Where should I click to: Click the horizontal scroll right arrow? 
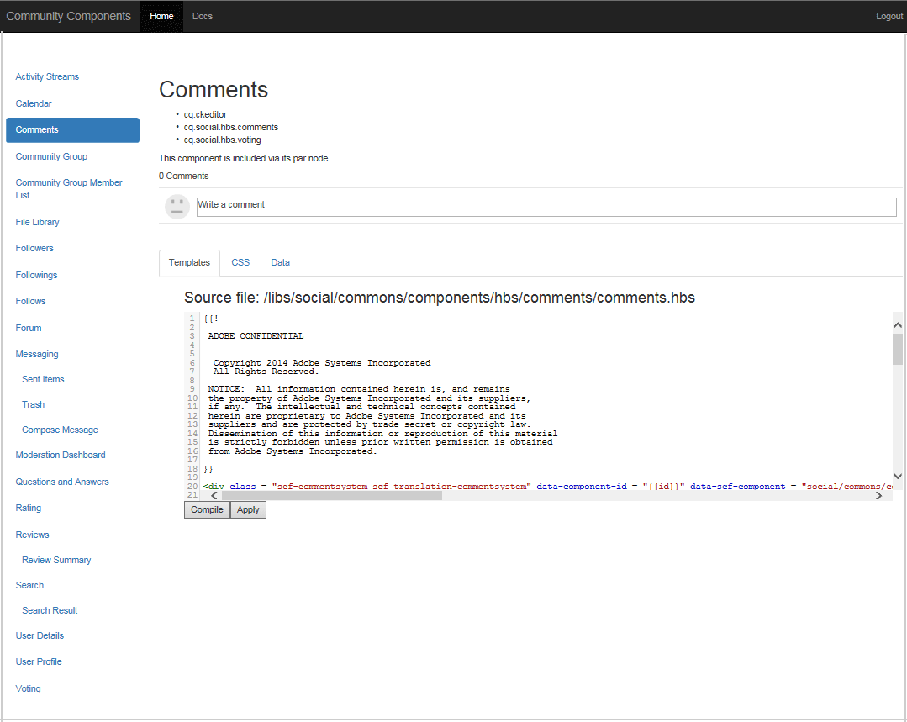click(x=878, y=495)
